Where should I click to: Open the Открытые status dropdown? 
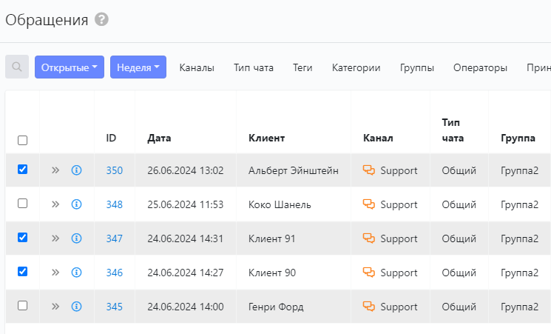click(x=70, y=67)
